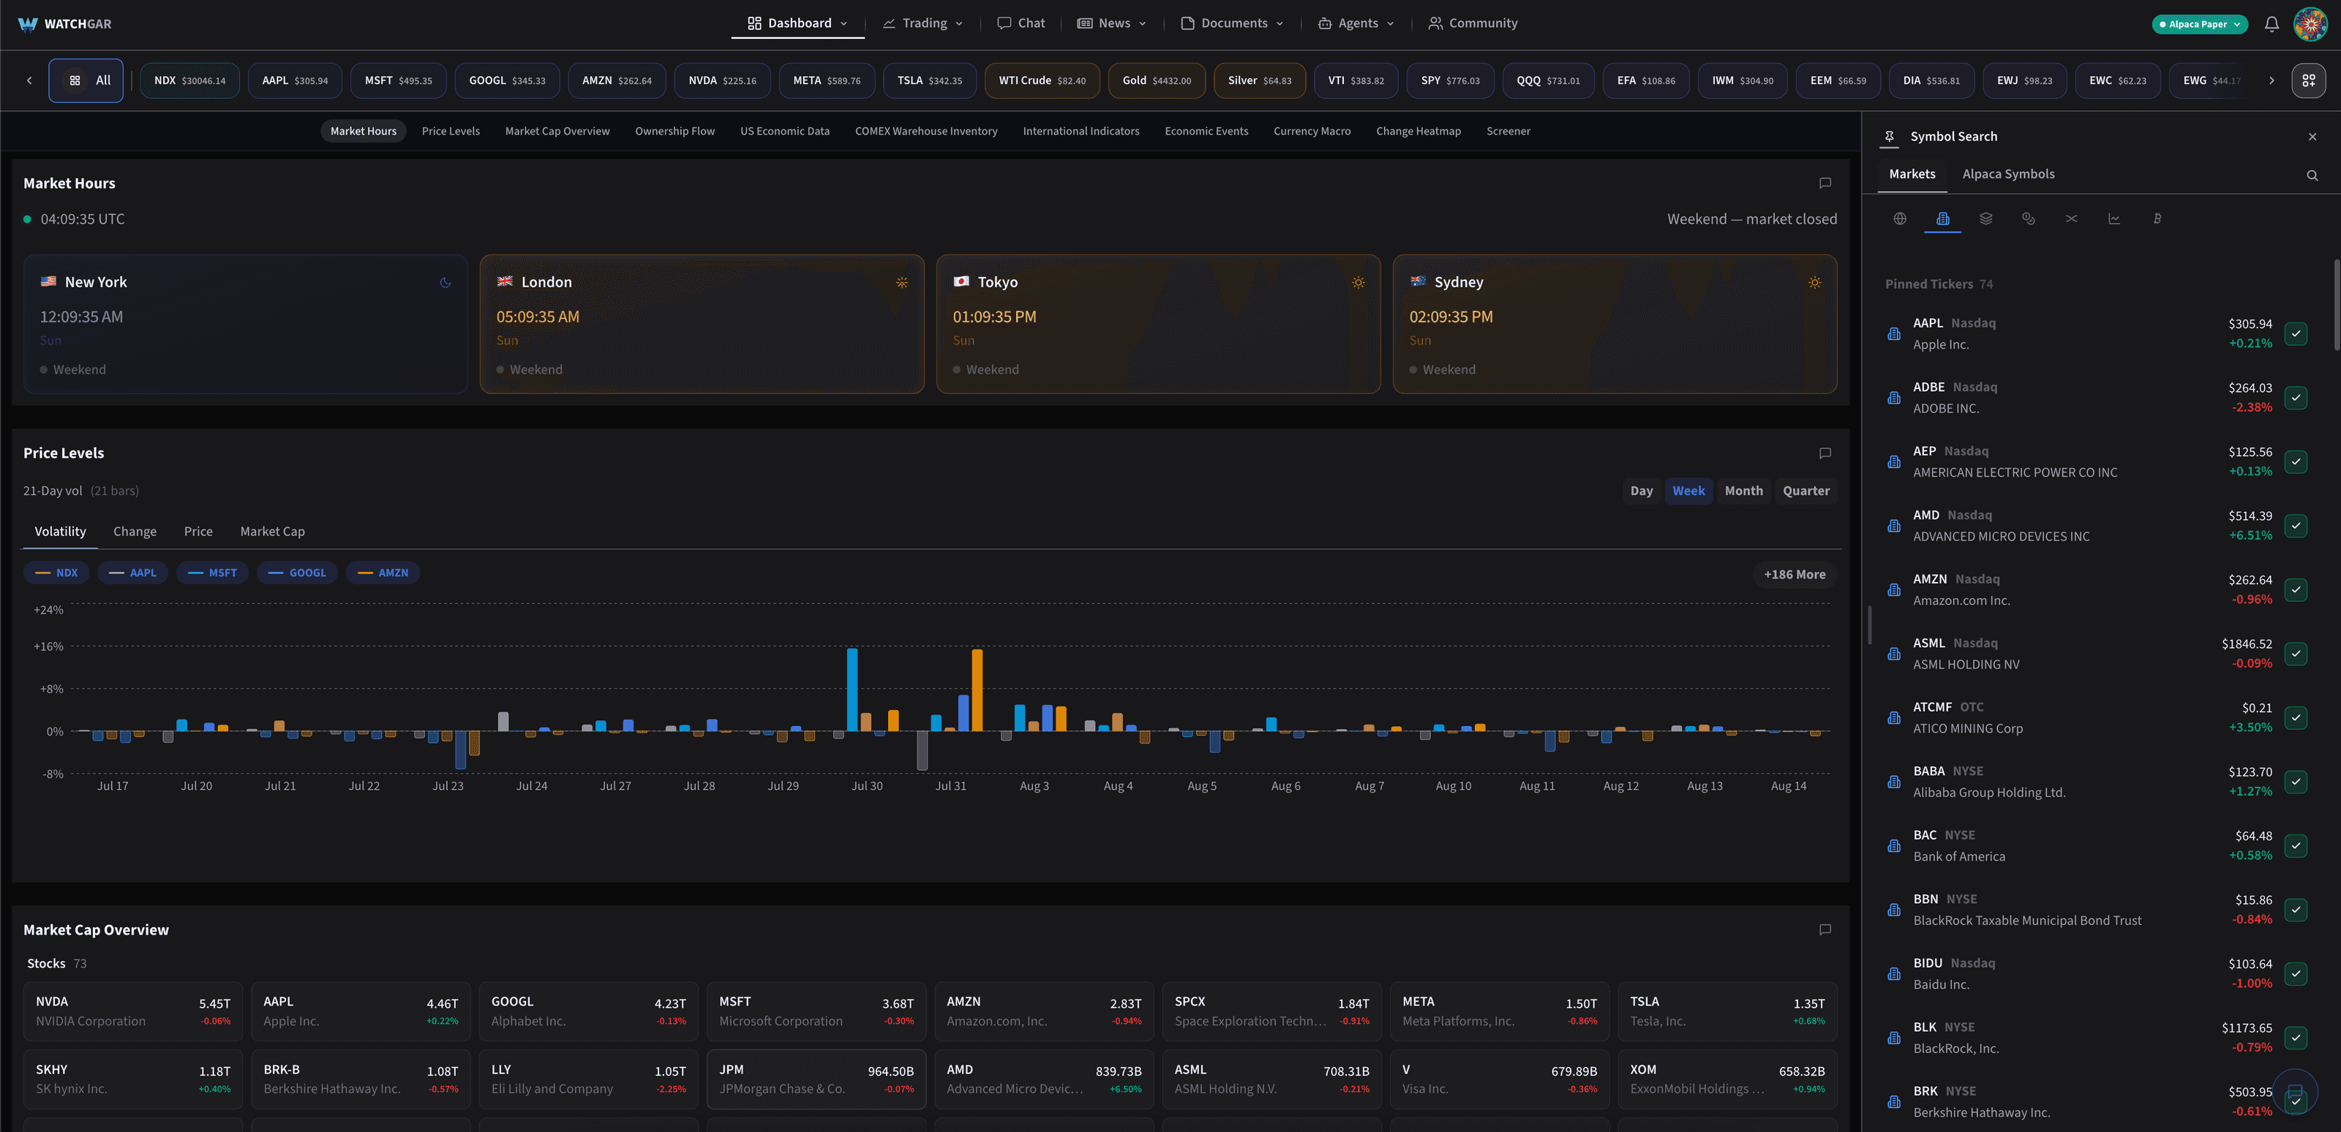The image size is (2341, 1132).
Task: Click the search magnifier in Symbol Search
Action: click(x=2312, y=176)
